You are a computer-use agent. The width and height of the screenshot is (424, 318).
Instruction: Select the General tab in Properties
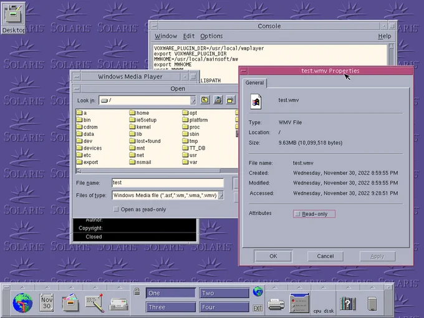pos(254,83)
